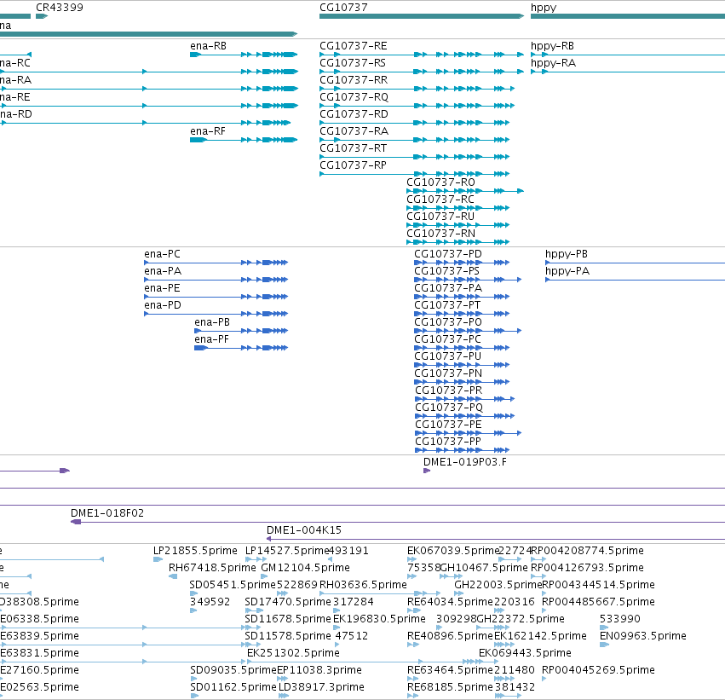Click the CG10737-PA protein label
725x700 pixels.
point(448,288)
